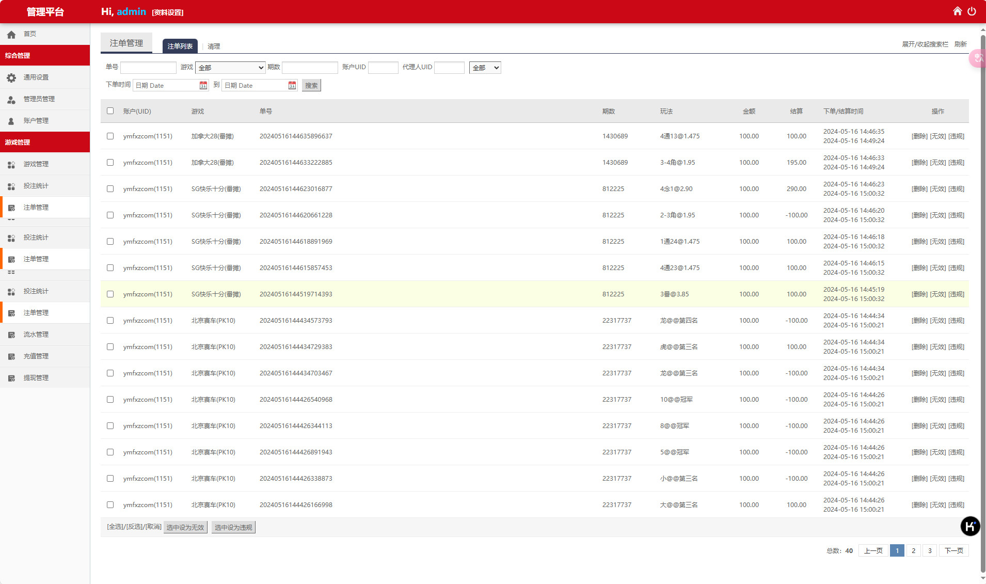The image size is (986, 584).
Task: Click the round black floating icon at bottom-right
Action: pyautogui.click(x=970, y=526)
